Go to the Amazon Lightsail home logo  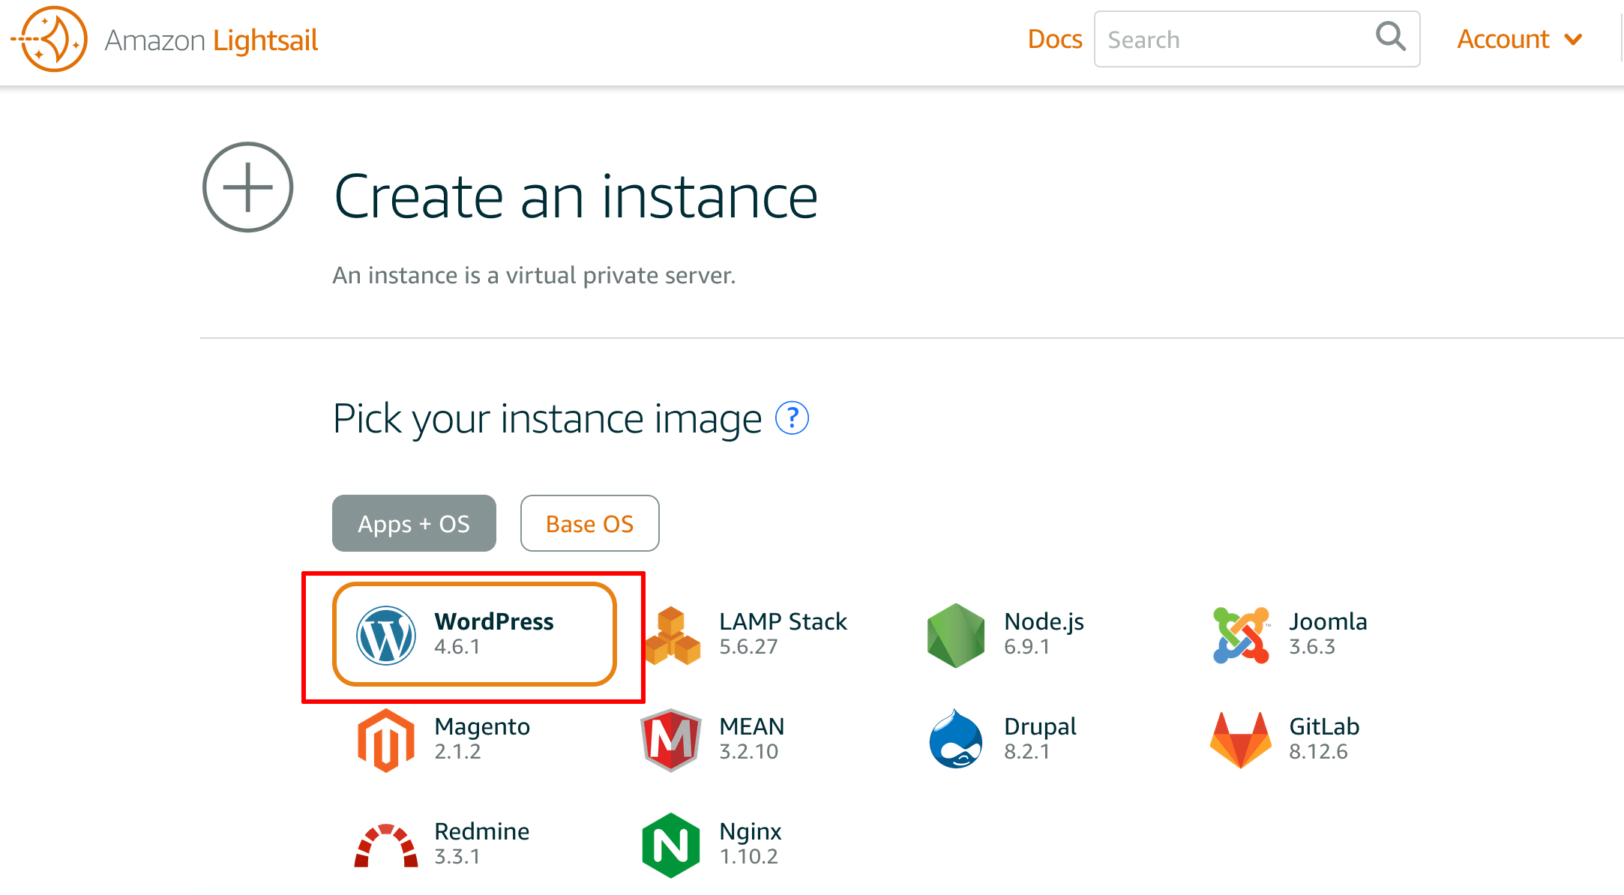165,39
